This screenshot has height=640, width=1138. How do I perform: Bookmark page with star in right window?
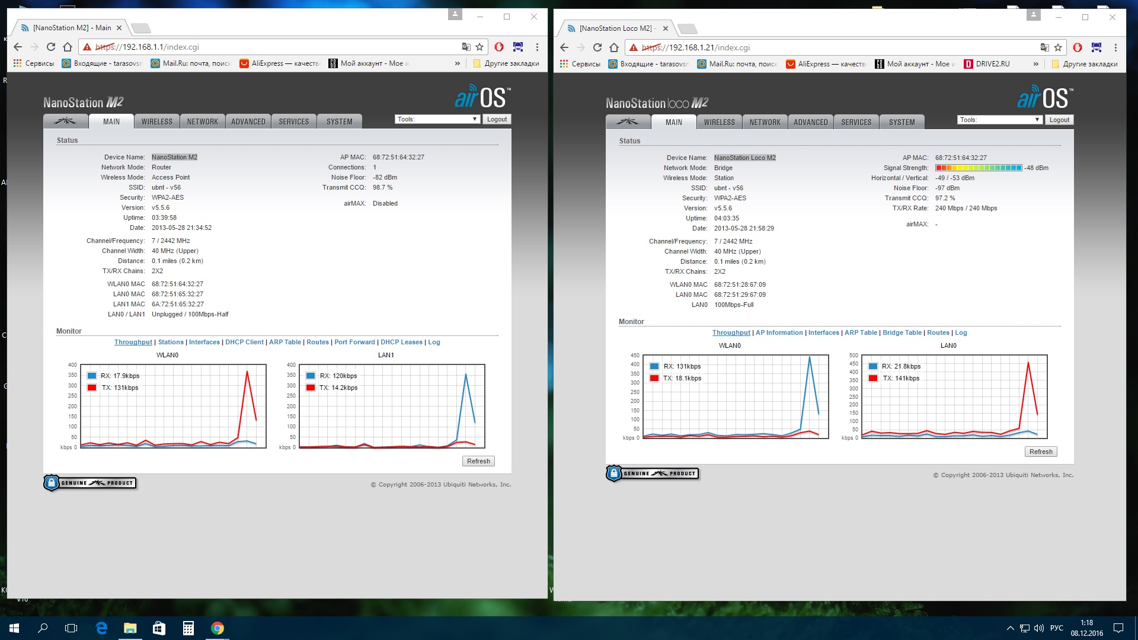click(x=1058, y=47)
